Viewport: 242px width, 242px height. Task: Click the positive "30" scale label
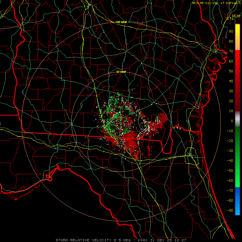coord(231,91)
